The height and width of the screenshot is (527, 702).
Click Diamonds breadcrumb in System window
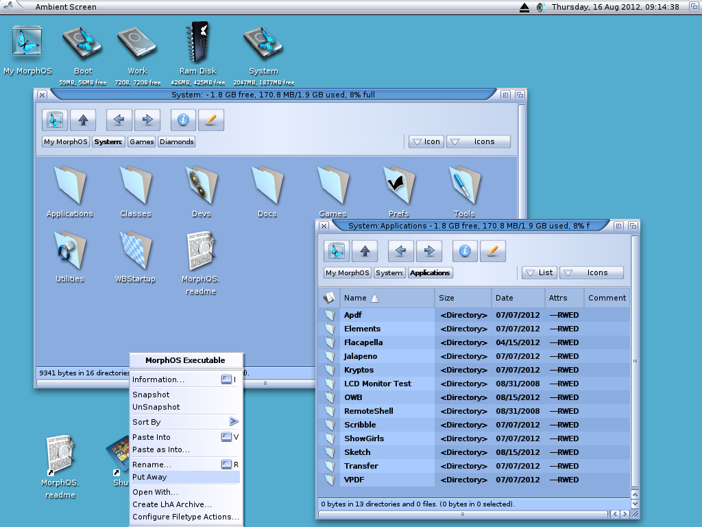coord(176,141)
